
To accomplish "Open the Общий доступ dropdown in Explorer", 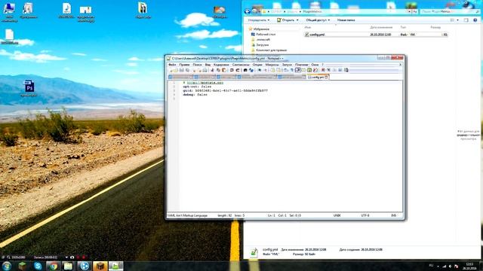I will point(318,20).
